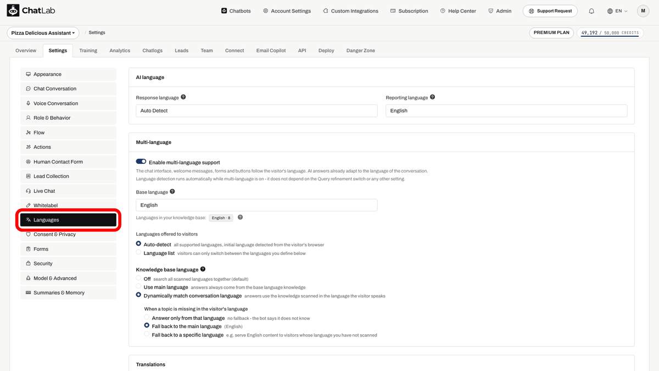Click the help icon beside Knowledge base language
Image resolution: width=659 pixels, height=371 pixels.
203,269
